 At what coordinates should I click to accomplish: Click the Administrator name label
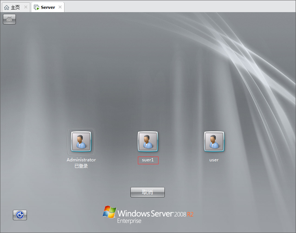click(81, 160)
